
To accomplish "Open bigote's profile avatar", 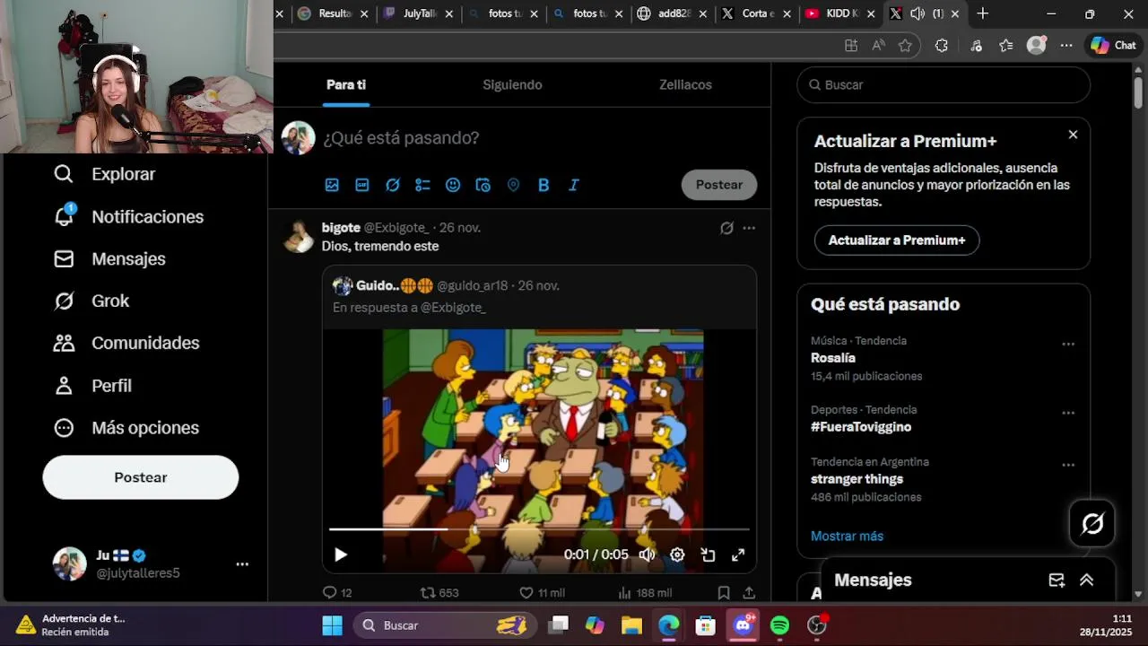I will point(299,237).
